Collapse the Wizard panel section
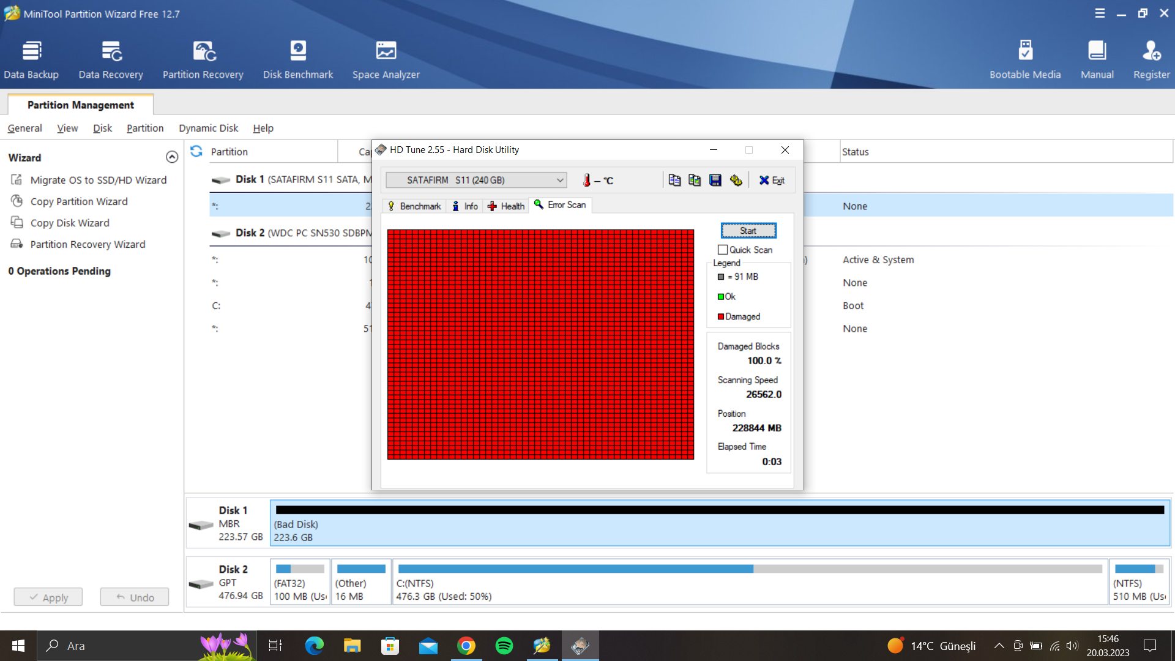 (x=172, y=157)
